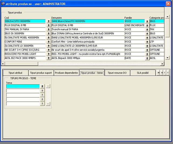Click the app icon in title bar
Image resolution: width=173 pixels, height=144 pixels.
[3, 4]
